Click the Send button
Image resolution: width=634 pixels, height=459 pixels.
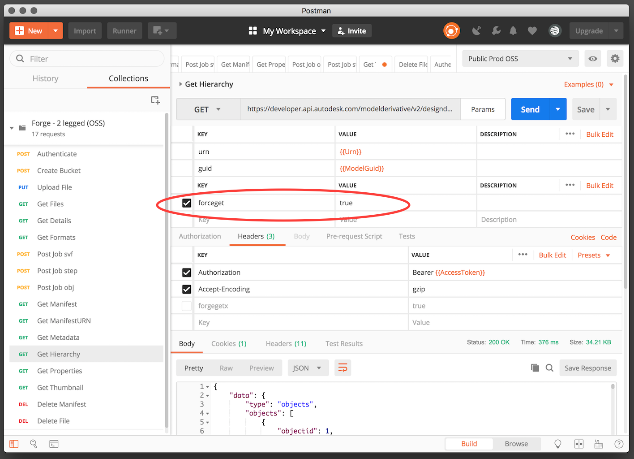530,109
